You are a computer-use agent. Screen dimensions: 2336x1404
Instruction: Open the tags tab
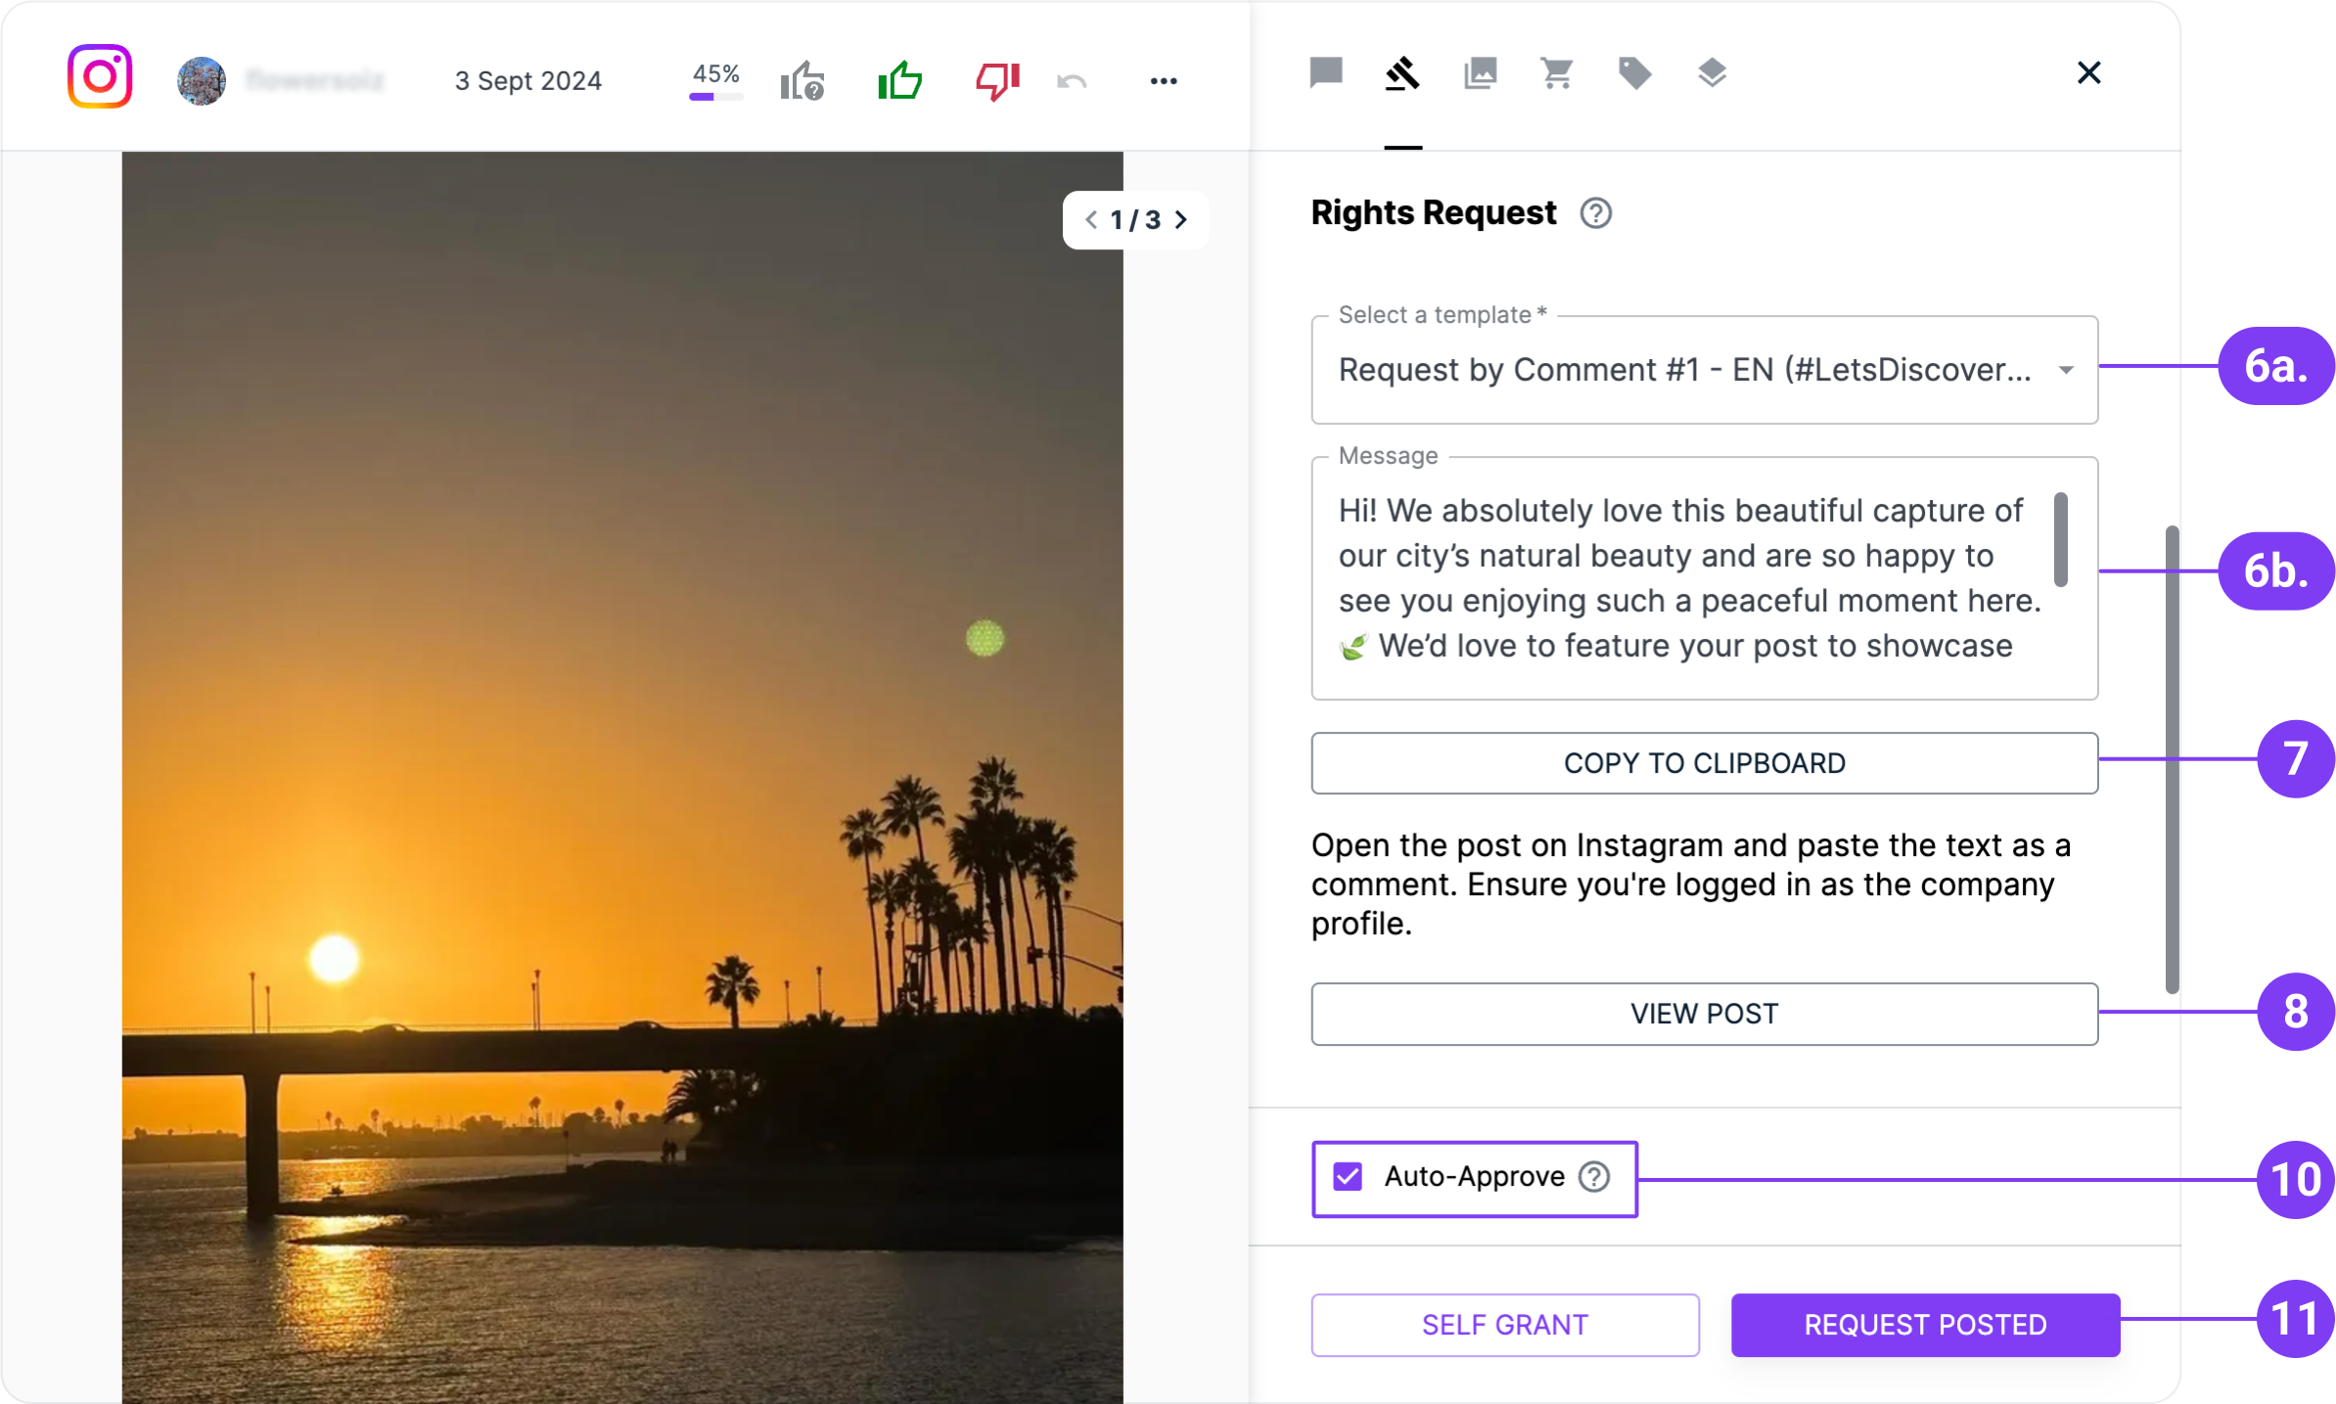[x=1633, y=72]
